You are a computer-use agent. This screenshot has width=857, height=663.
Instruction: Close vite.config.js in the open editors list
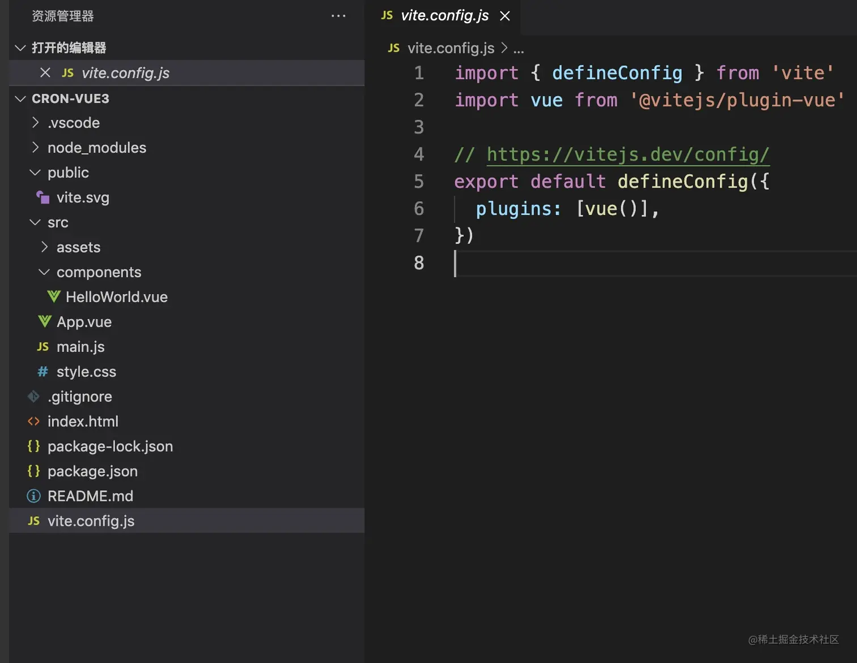tap(45, 73)
